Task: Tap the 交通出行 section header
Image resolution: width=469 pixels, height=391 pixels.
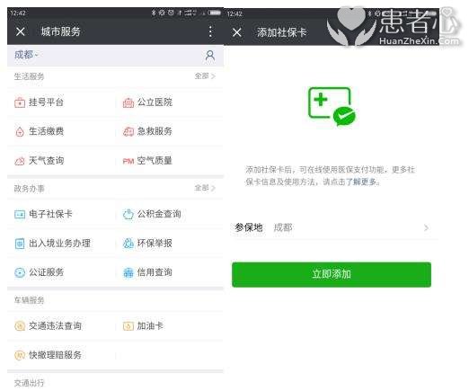Action: pos(29,383)
